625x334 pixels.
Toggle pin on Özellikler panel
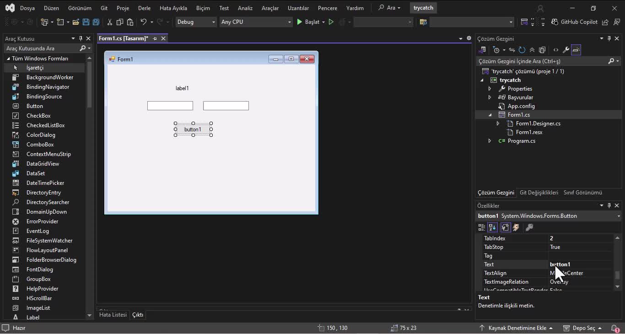point(609,205)
